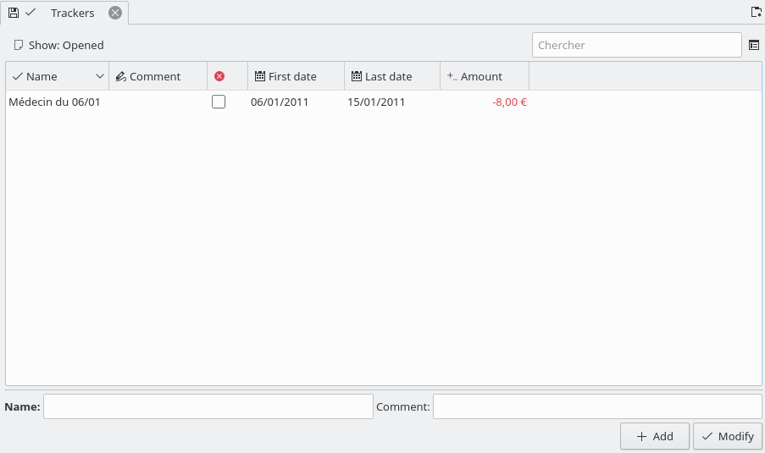Click the new page icon at top right

click(757, 12)
